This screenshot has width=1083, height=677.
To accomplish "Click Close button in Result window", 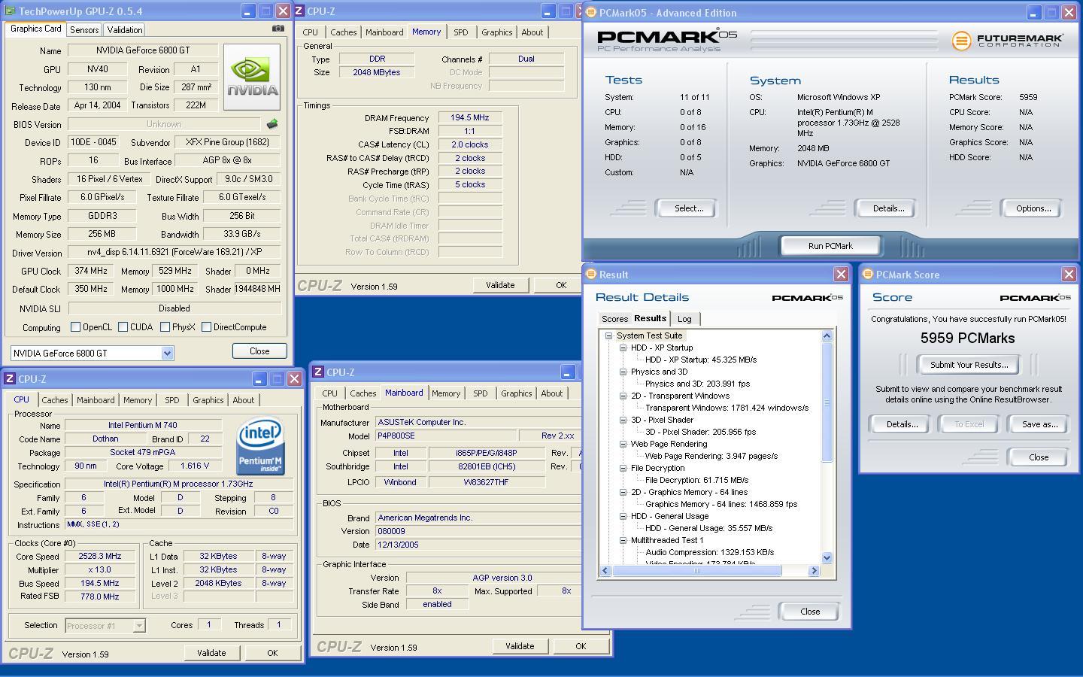I will [810, 612].
